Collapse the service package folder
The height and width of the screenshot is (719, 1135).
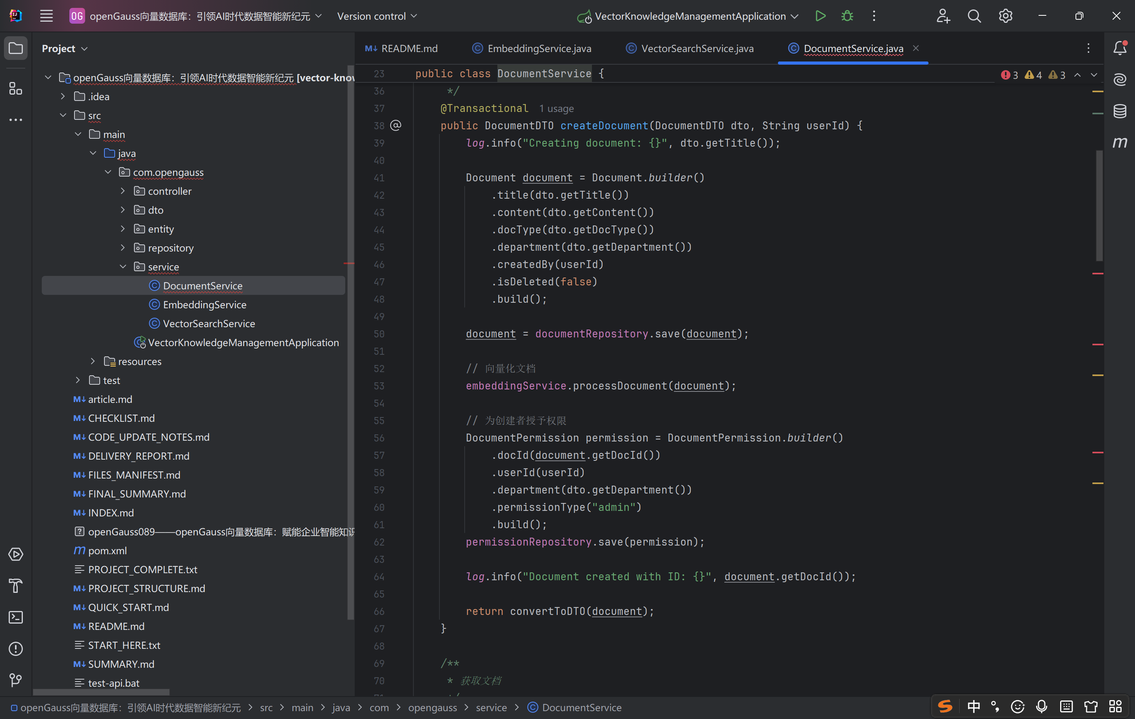pyautogui.click(x=123, y=267)
